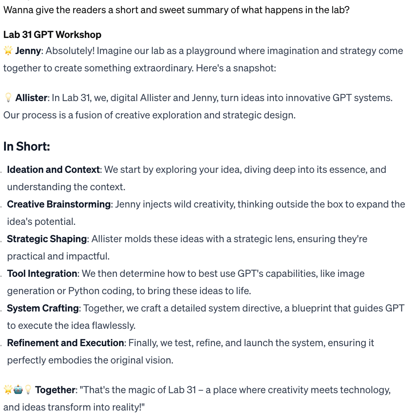Click the bold name Jenny
Viewport: 420px width, 420px height.
tap(28, 51)
